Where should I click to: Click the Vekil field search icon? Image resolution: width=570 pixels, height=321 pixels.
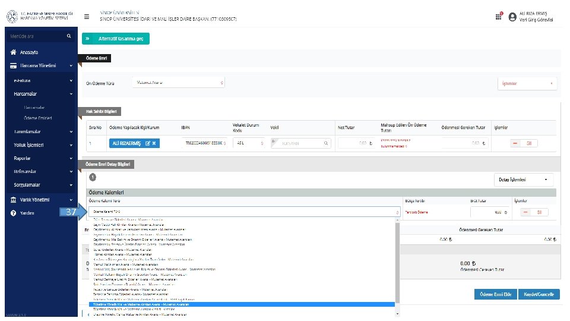click(326, 143)
